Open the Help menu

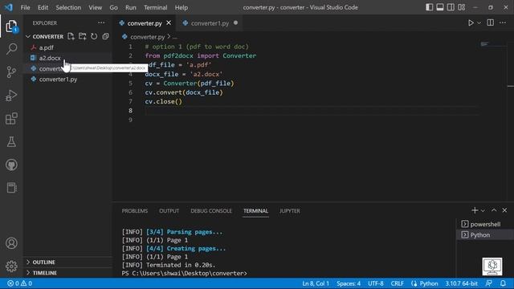[x=182, y=7]
